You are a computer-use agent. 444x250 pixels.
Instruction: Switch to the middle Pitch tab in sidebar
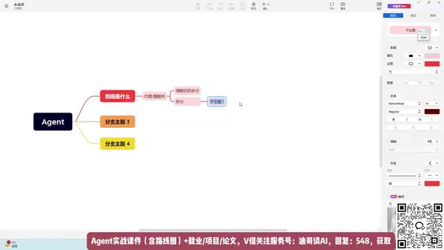[x=413, y=15]
